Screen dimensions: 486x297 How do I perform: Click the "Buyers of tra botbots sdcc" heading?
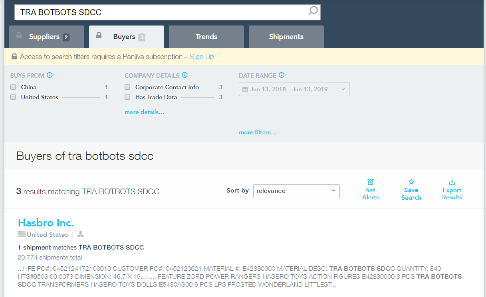[85, 156]
